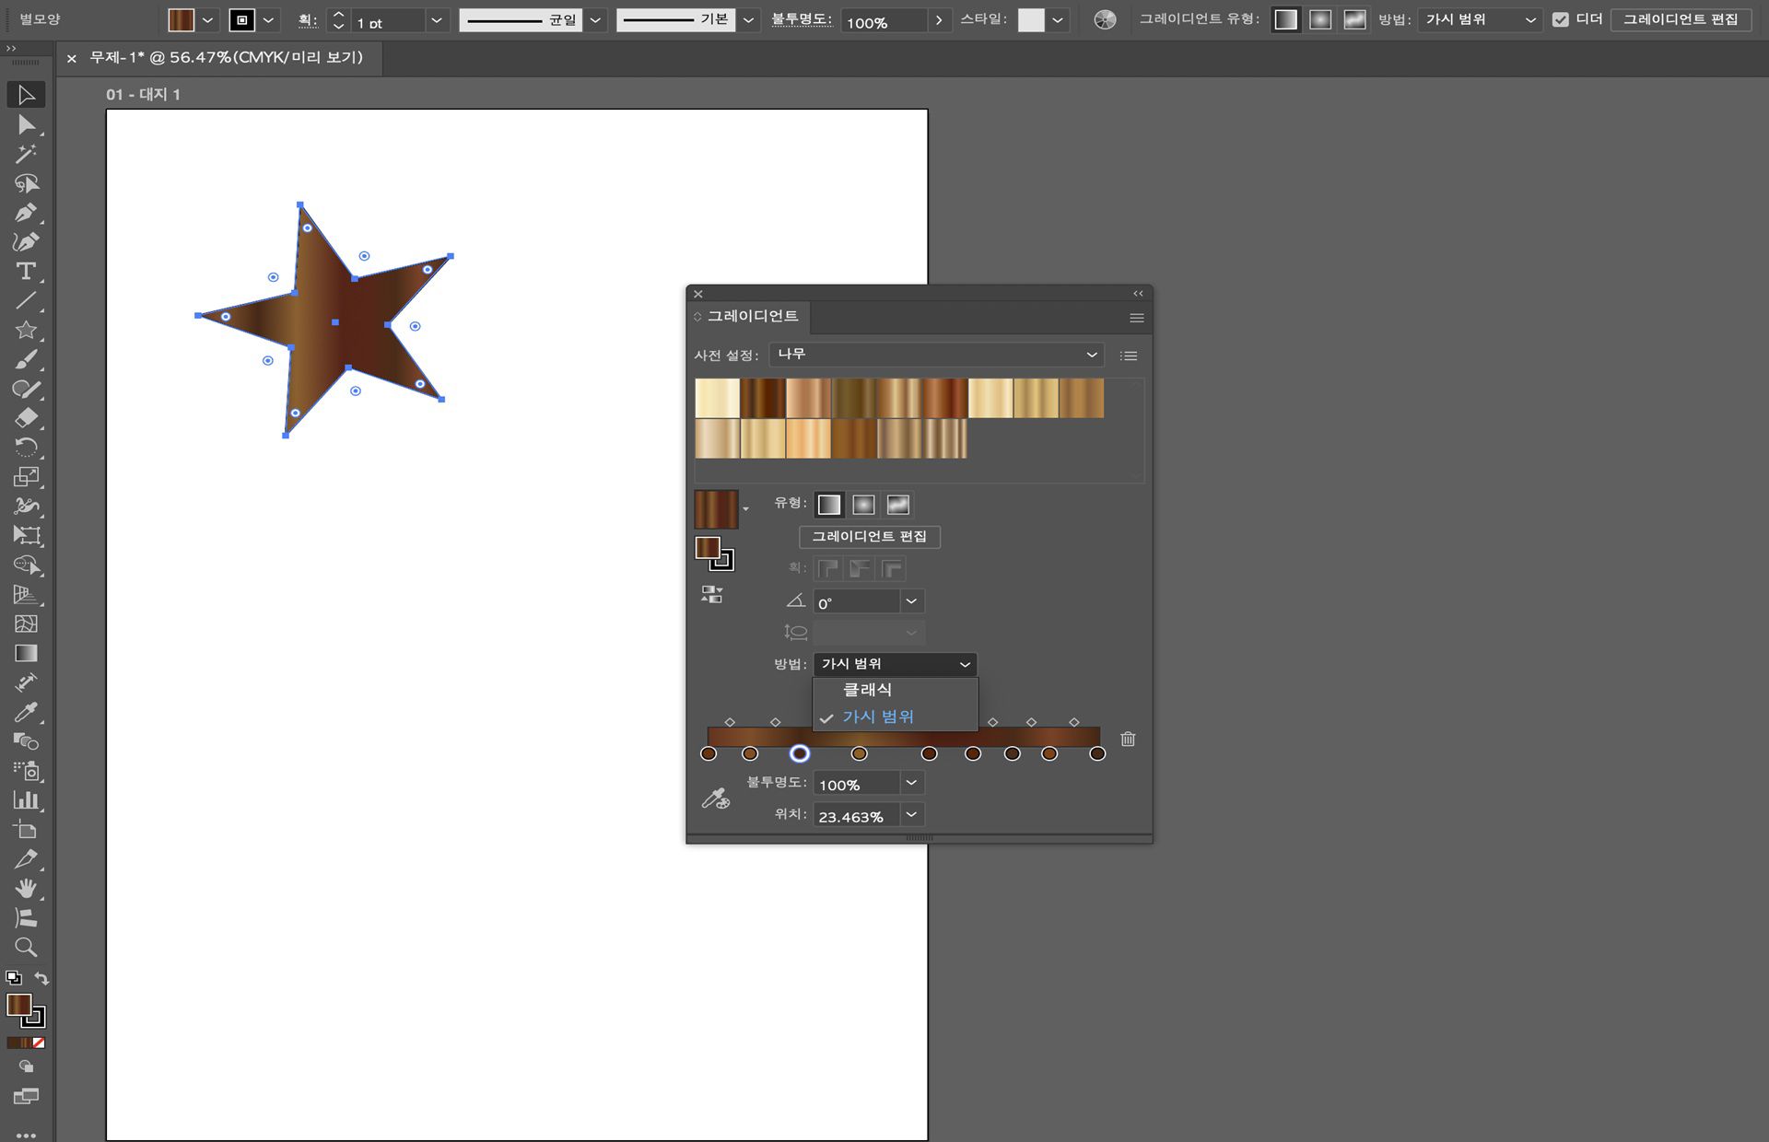The width and height of the screenshot is (1769, 1142).
Task: Select the Type tool
Action: point(26,272)
